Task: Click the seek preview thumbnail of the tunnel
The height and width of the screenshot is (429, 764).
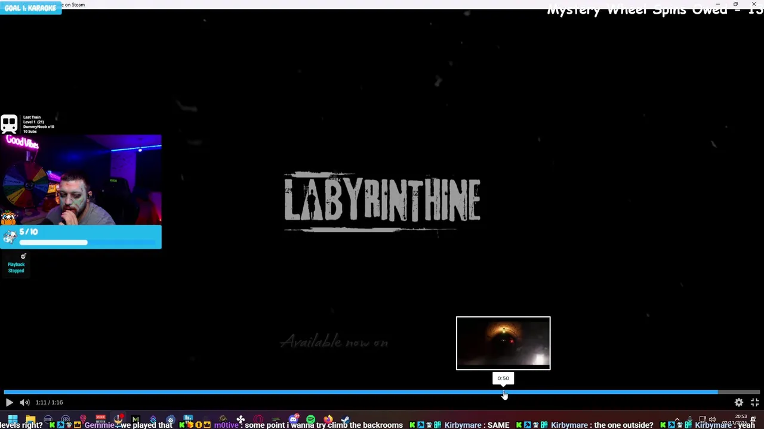Action: coord(503,343)
